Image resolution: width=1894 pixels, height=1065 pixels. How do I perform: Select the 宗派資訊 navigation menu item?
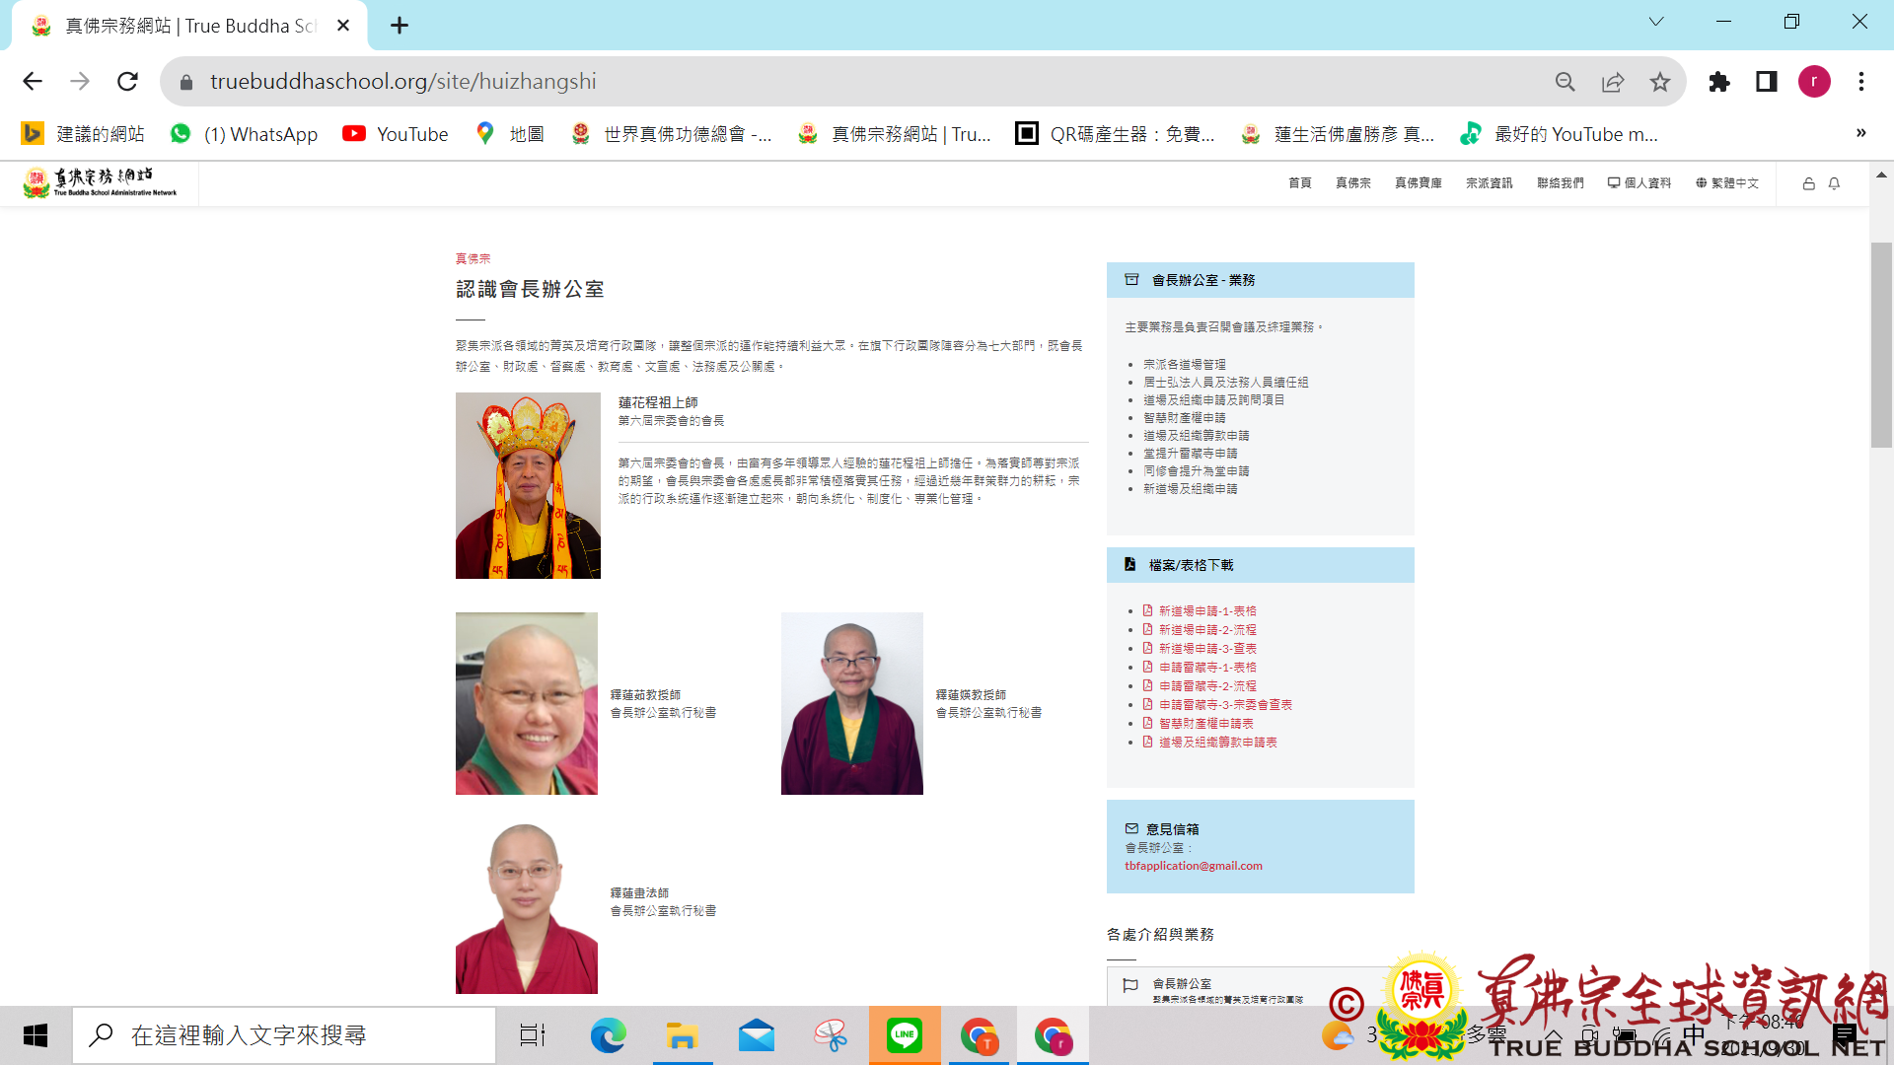[x=1489, y=183]
